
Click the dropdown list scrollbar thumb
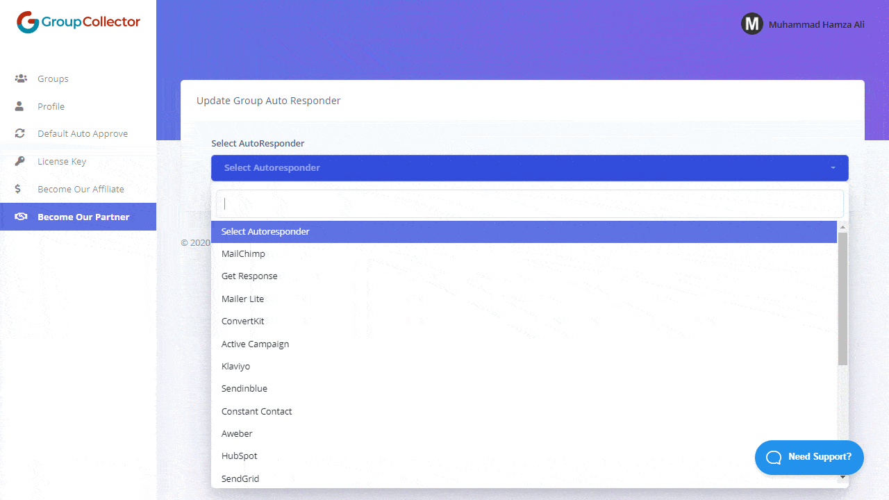click(x=842, y=299)
